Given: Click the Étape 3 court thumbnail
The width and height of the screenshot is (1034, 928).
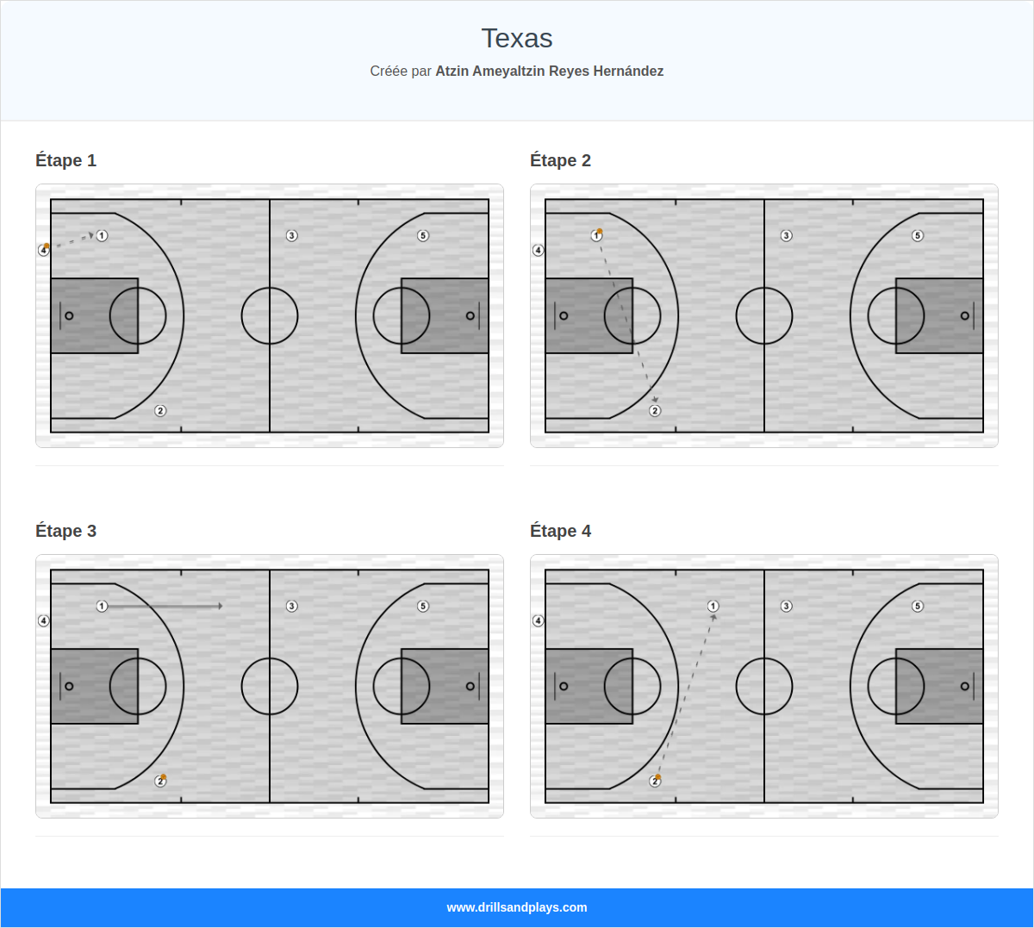Looking at the screenshot, I should tap(269, 686).
